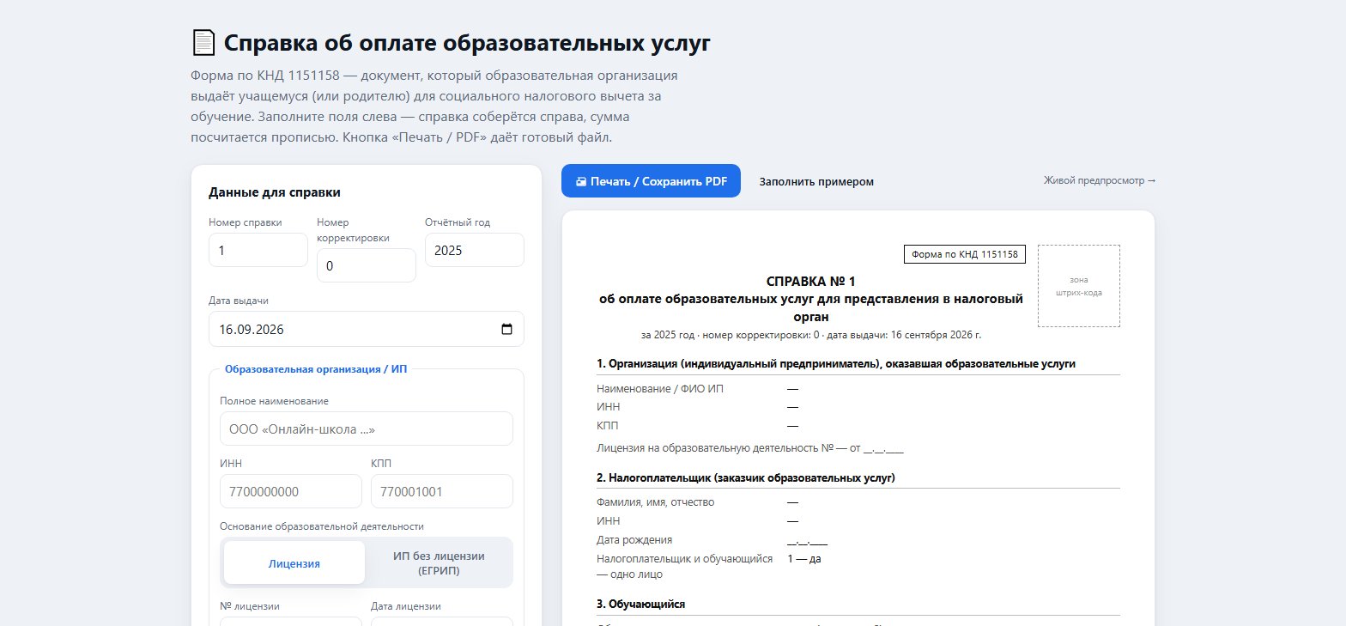
Task: Click the Живой предпросмотр label
Action: pyautogui.click(x=1100, y=180)
